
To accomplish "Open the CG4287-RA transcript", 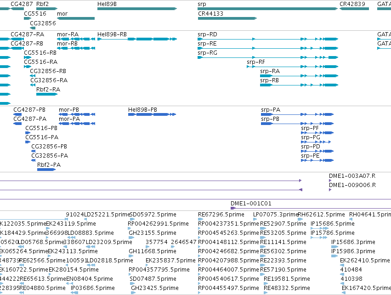I will click(17, 39).
